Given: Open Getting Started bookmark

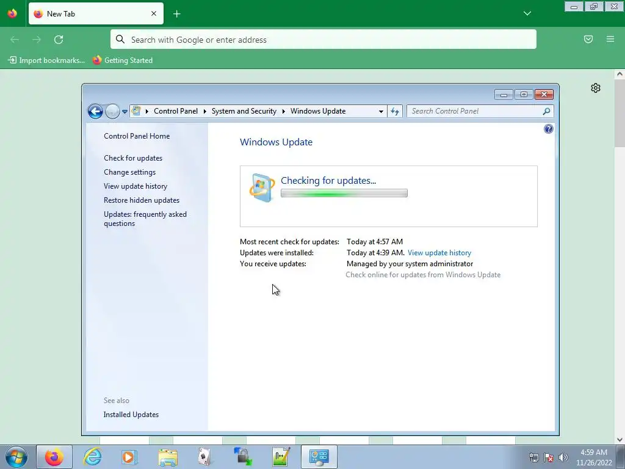Looking at the screenshot, I should click(x=122, y=60).
